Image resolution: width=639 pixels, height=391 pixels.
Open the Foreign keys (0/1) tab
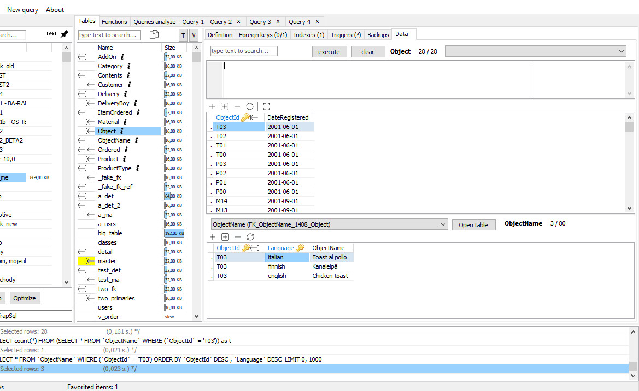pyautogui.click(x=263, y=35)
